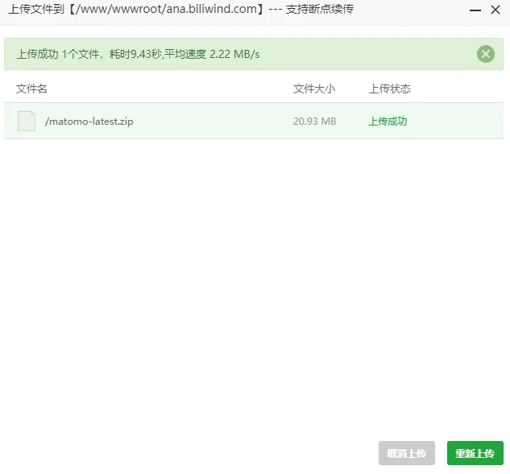Click the green 上传成功 status text
The image size is (510, 474).
(388, 122)
